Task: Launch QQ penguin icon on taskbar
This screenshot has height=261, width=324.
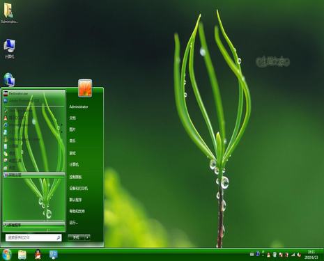Action: point(38,255)
